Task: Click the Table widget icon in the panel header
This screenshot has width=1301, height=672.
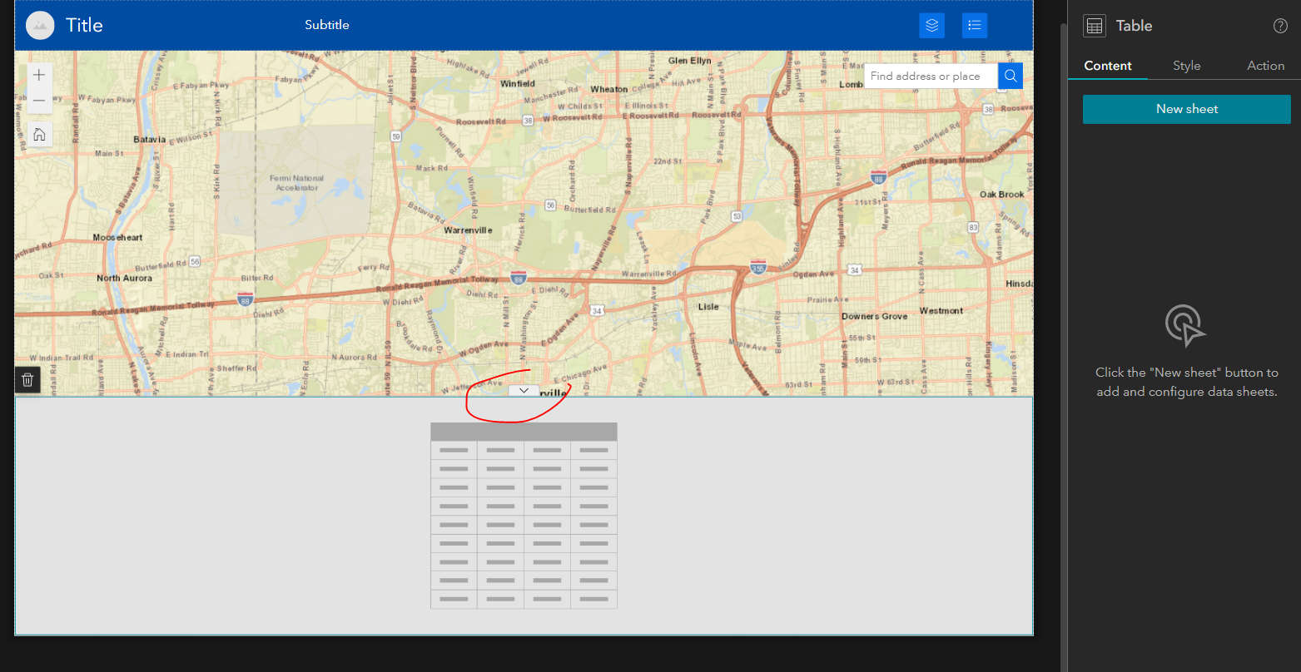Action: tap(1094, 25)
